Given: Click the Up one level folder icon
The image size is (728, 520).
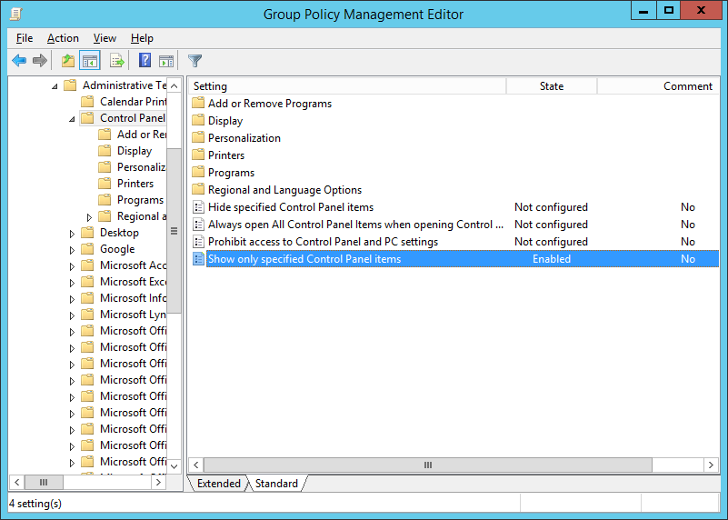Looking at the screenshot, I should pyautogui.click(x=67, y=61).
